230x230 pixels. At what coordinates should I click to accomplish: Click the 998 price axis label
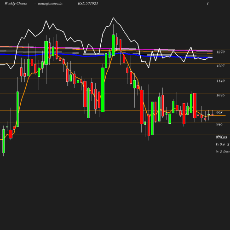pos(219,113)
